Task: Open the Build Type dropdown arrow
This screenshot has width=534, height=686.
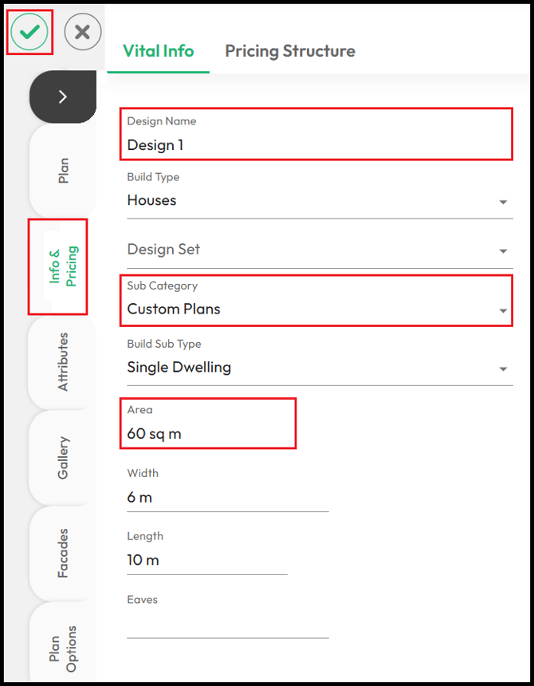Action: [503, 202]
